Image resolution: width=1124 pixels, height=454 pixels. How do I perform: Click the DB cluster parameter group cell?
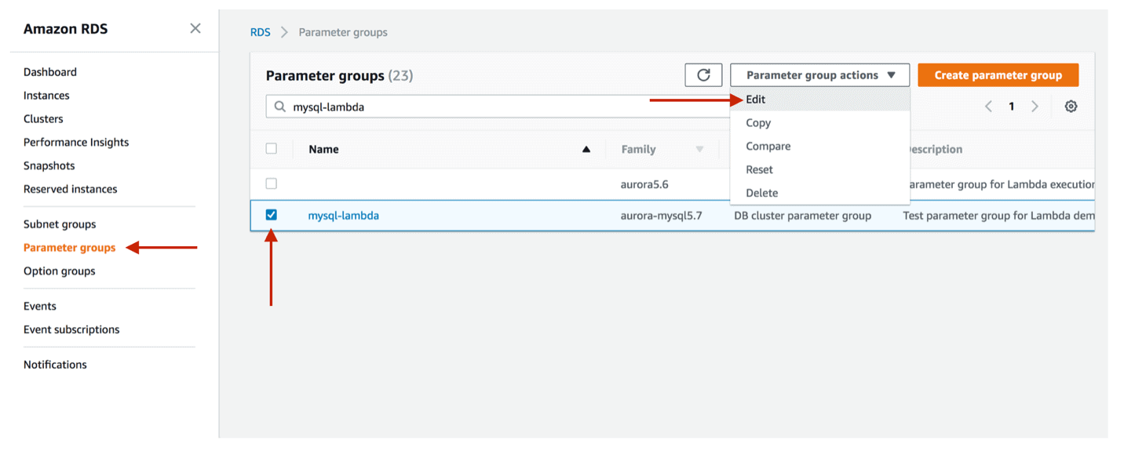point(802,216)
